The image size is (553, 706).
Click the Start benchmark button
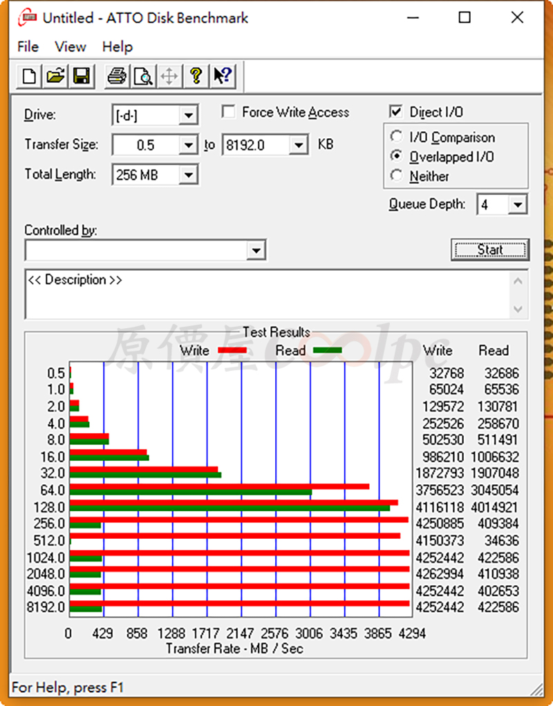(490, 249)
